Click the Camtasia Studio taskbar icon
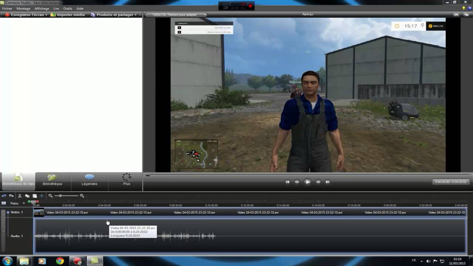 (x=95, y=261)
